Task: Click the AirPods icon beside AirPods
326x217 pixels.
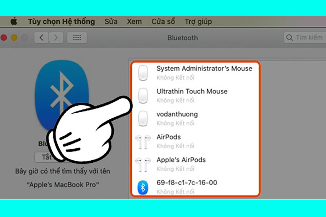Action: click(x=143, y=142)
